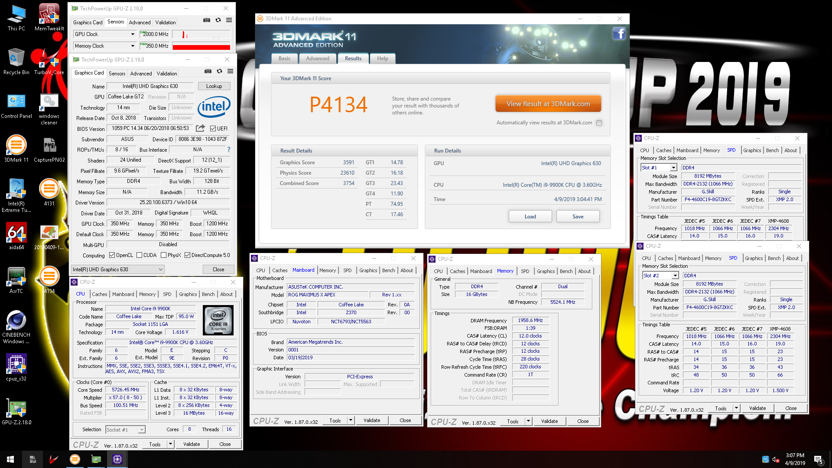Open GPU-Z hamburger menu in front window

230,71
